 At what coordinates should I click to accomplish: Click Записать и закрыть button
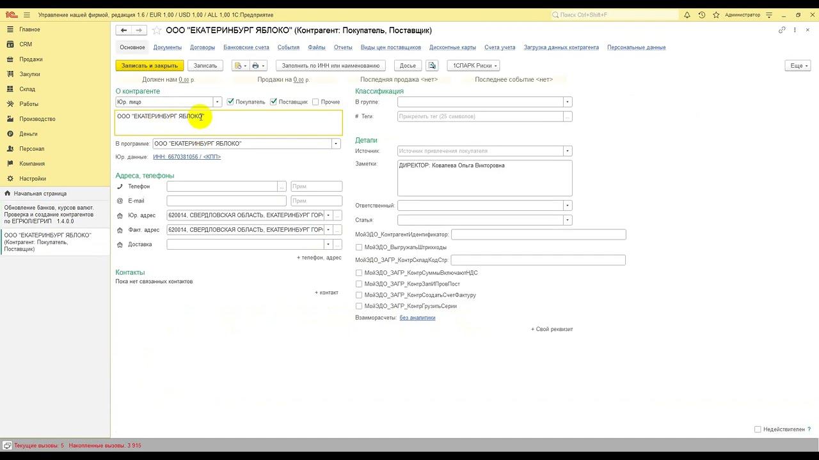point(150,65)
